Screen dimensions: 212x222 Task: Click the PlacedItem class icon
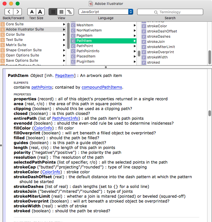click(x=73, y=56)
